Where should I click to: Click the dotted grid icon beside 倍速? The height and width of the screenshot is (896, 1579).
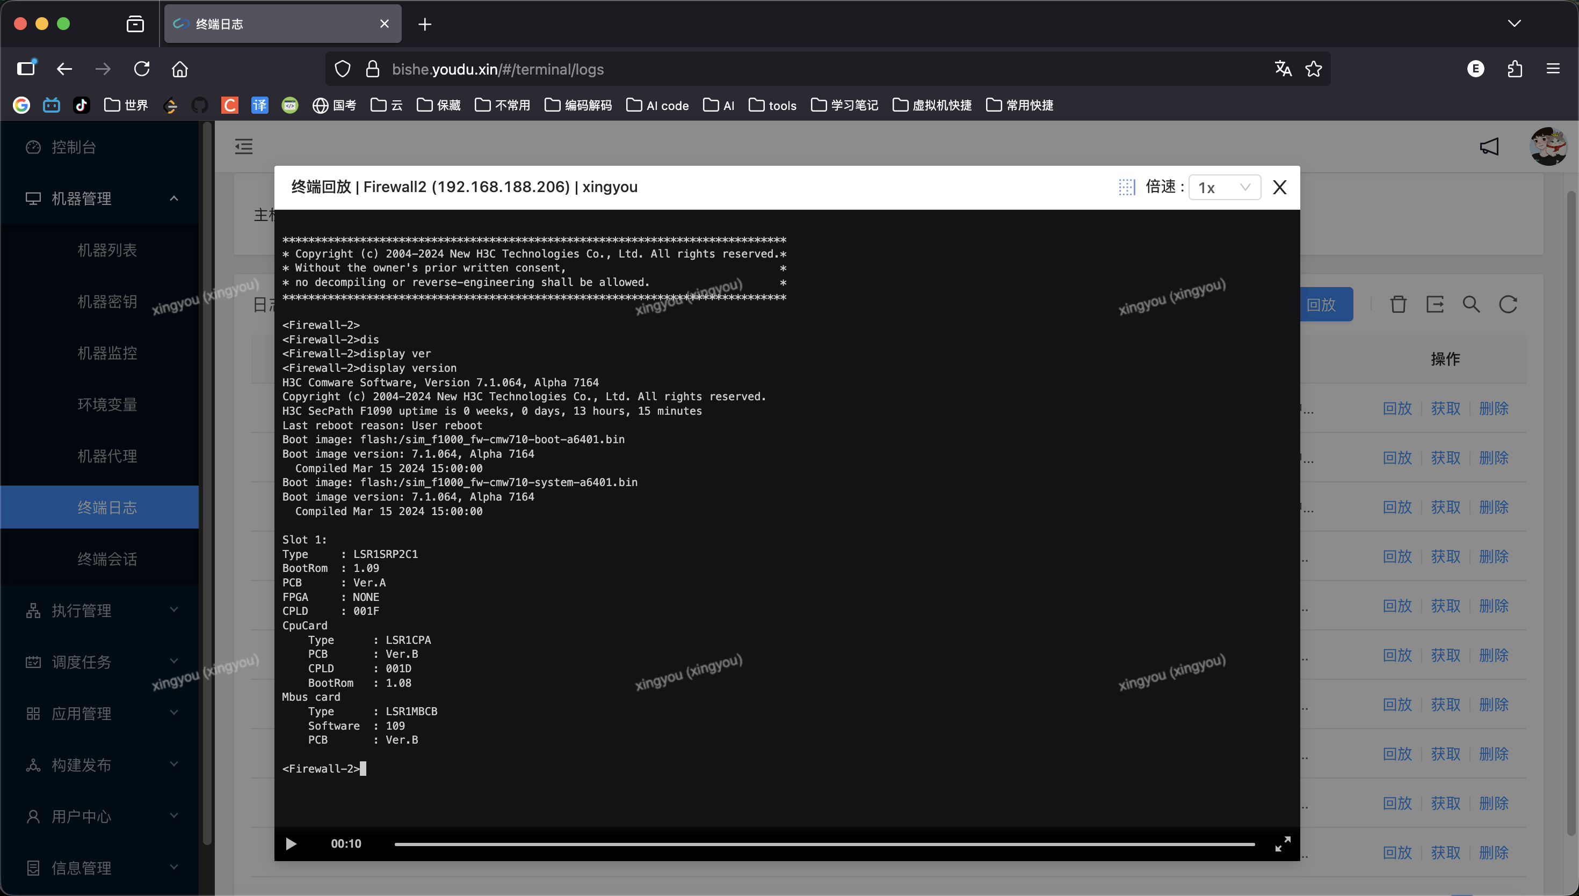1126,187
